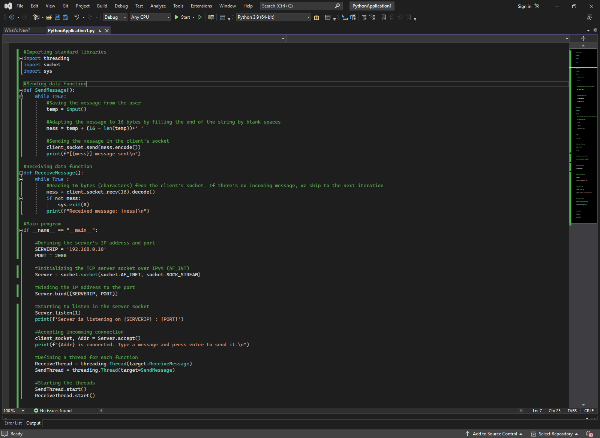Navigate backward with the blue arrow
600x438 pixels.
pos(12,17)
